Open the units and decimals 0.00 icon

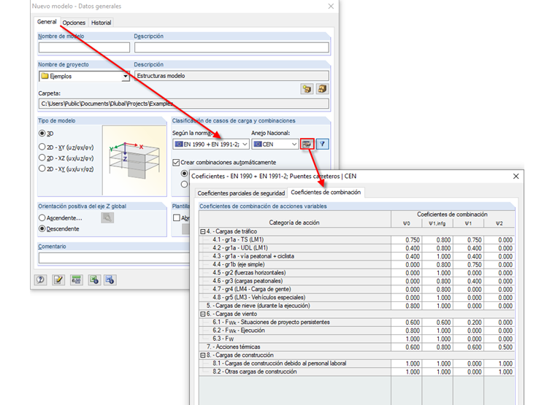(76, 280)
